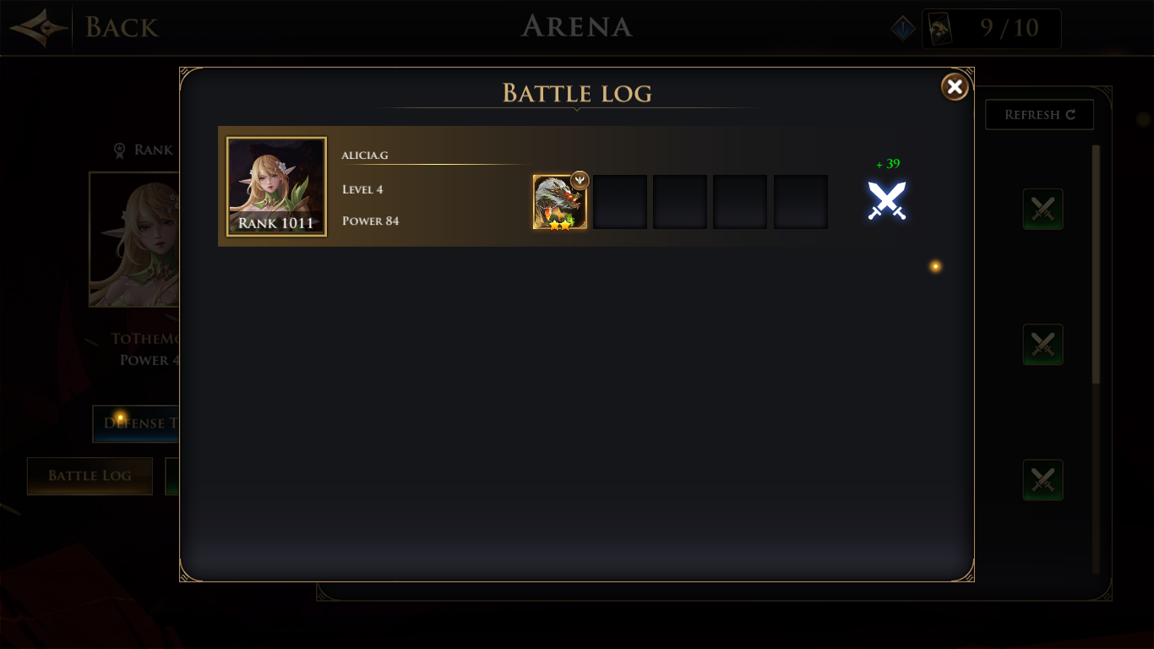Attack the second opponent using the green swords button
This screenshot has width=1154, height=649.
(x=1042, y=344)
